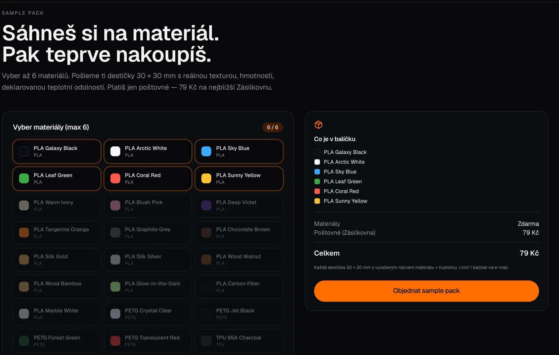Unselect PLA Coral Red material card
The image size is (559, 355).
[148, 178]
